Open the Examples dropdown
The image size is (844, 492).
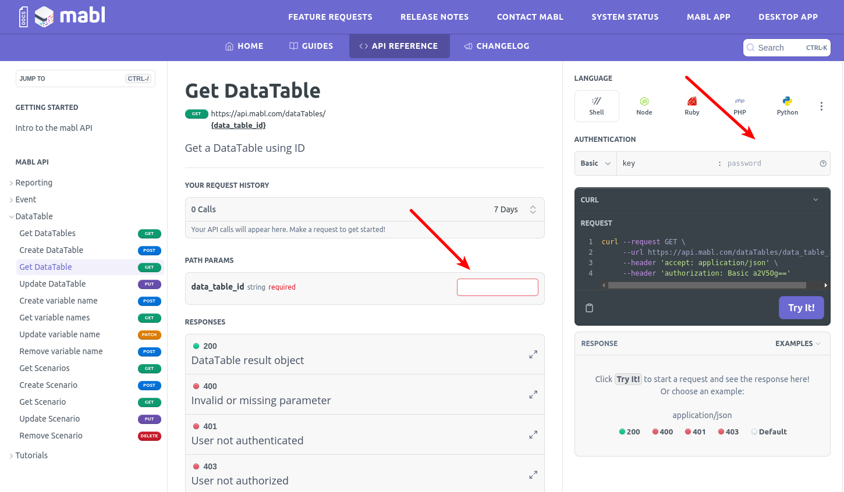point(798,344)
